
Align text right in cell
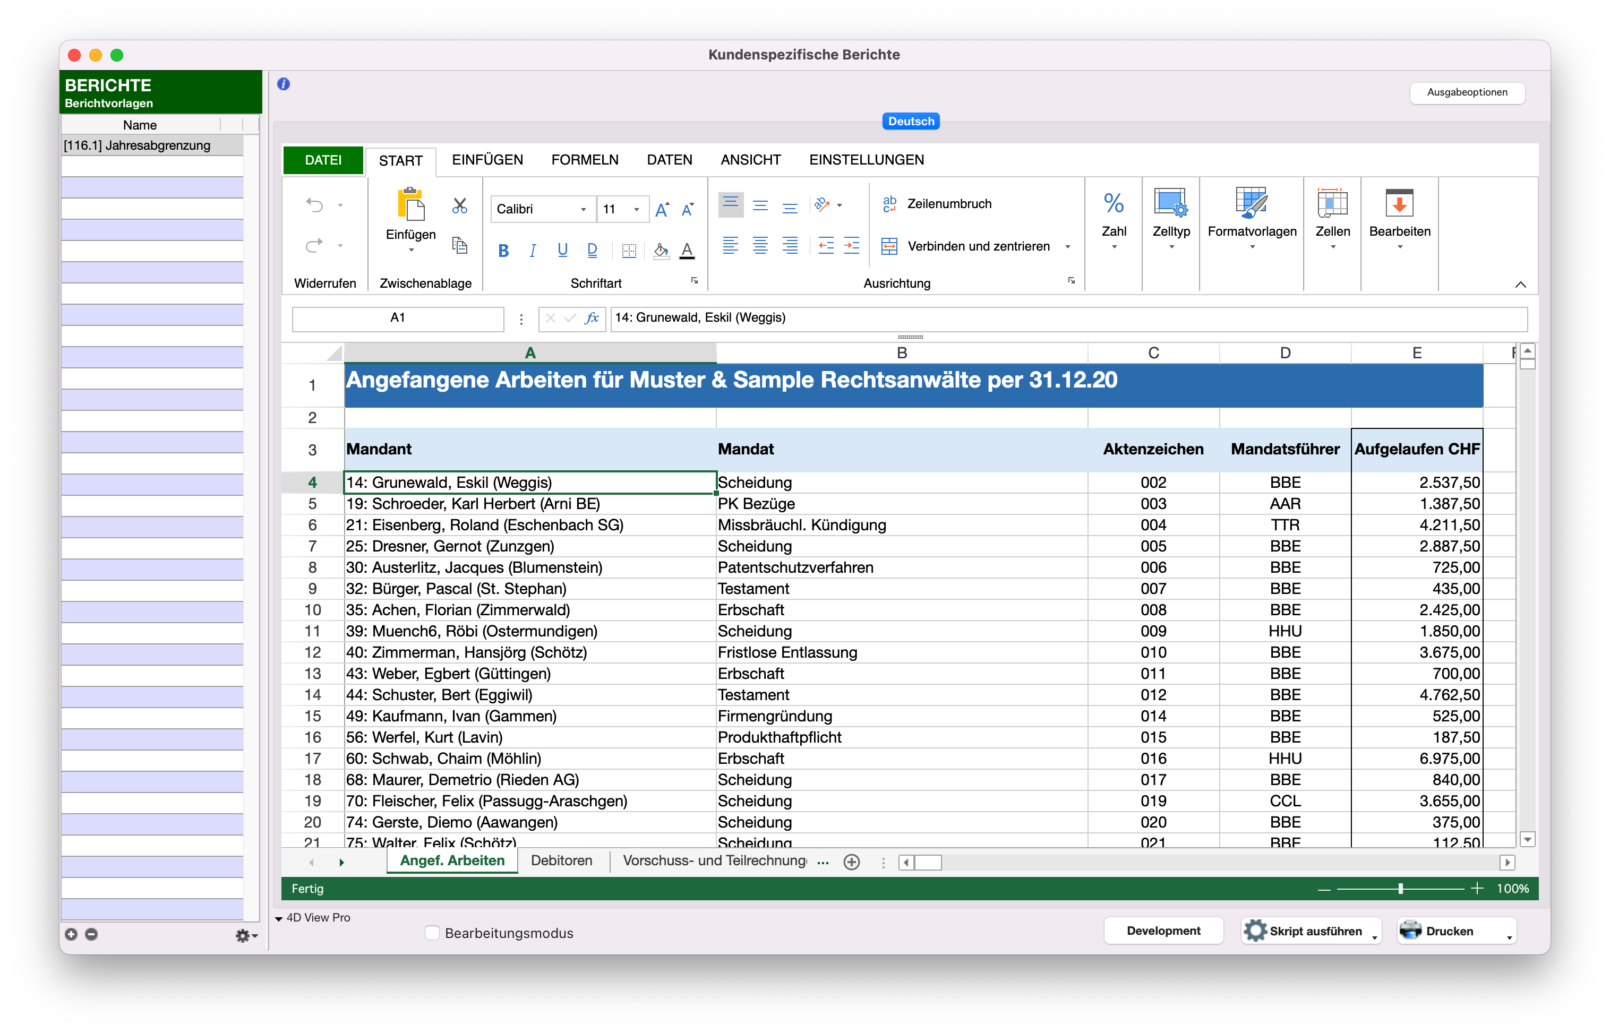click(790, 245)
